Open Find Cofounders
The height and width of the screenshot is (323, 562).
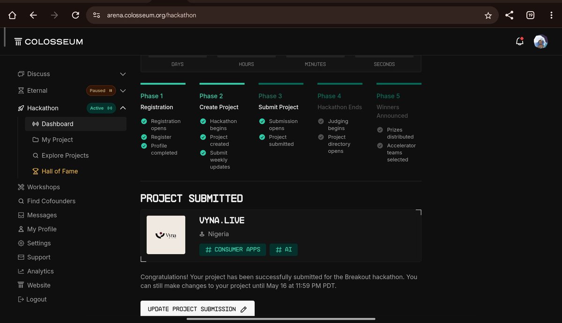(x=51, y=201)
